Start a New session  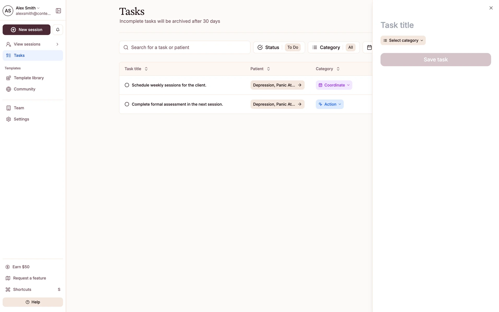[27, 30]
